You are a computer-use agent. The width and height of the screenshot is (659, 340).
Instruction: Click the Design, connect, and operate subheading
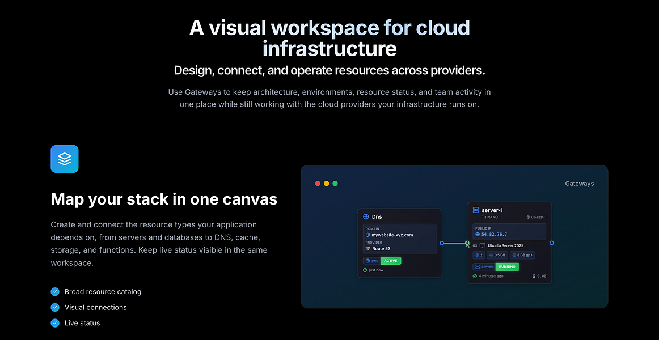pos(329,70)
